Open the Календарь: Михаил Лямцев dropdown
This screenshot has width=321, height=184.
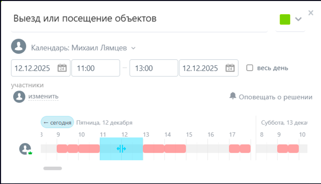83,48
